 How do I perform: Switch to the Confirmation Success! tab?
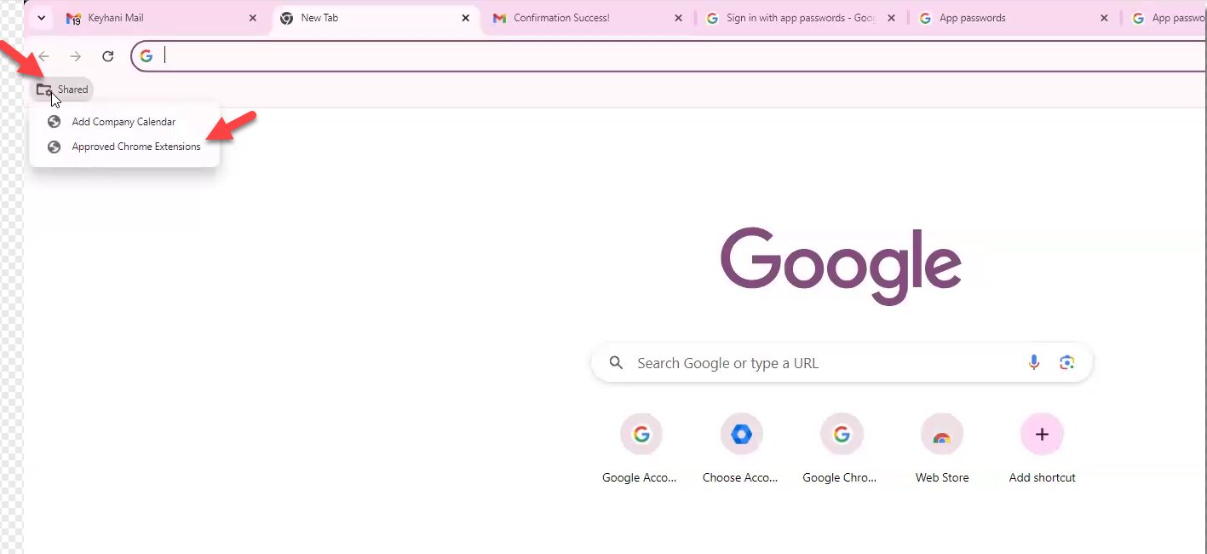point(588,18)
